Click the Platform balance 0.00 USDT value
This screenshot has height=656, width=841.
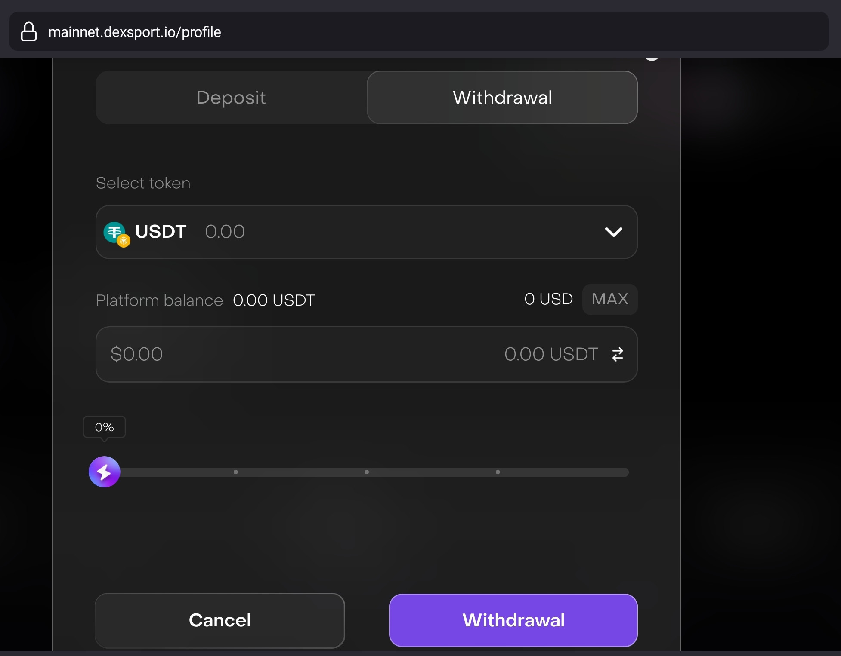274,300
